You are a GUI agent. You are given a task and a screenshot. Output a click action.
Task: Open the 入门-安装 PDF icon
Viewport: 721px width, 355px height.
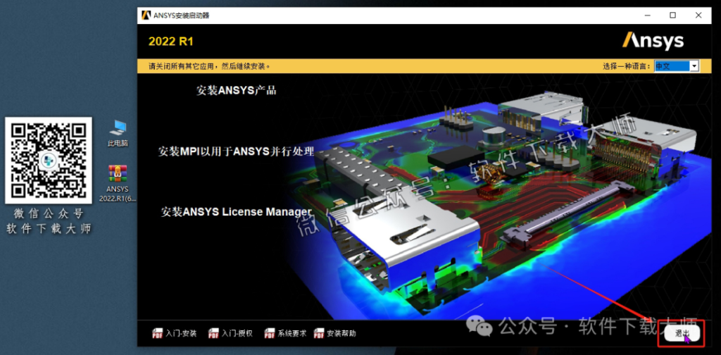point(157,333)
